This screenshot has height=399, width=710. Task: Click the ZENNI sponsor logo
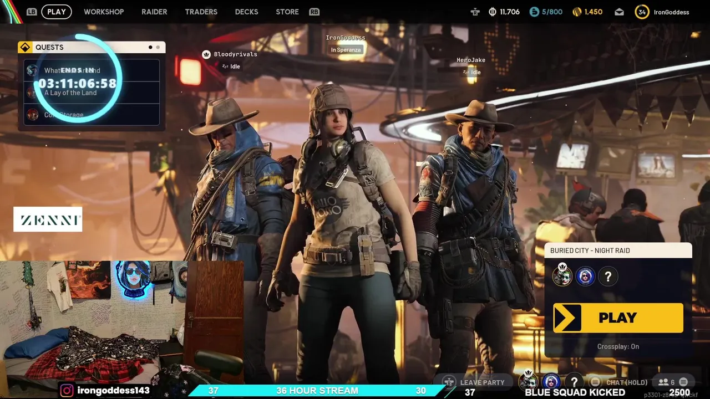tap(48, 219)
